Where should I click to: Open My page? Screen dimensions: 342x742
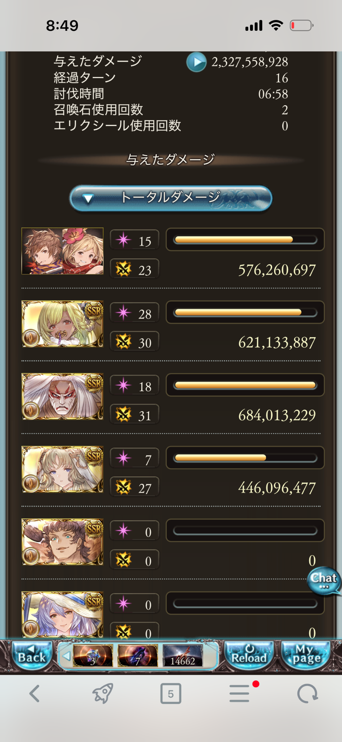click(307, 655)
